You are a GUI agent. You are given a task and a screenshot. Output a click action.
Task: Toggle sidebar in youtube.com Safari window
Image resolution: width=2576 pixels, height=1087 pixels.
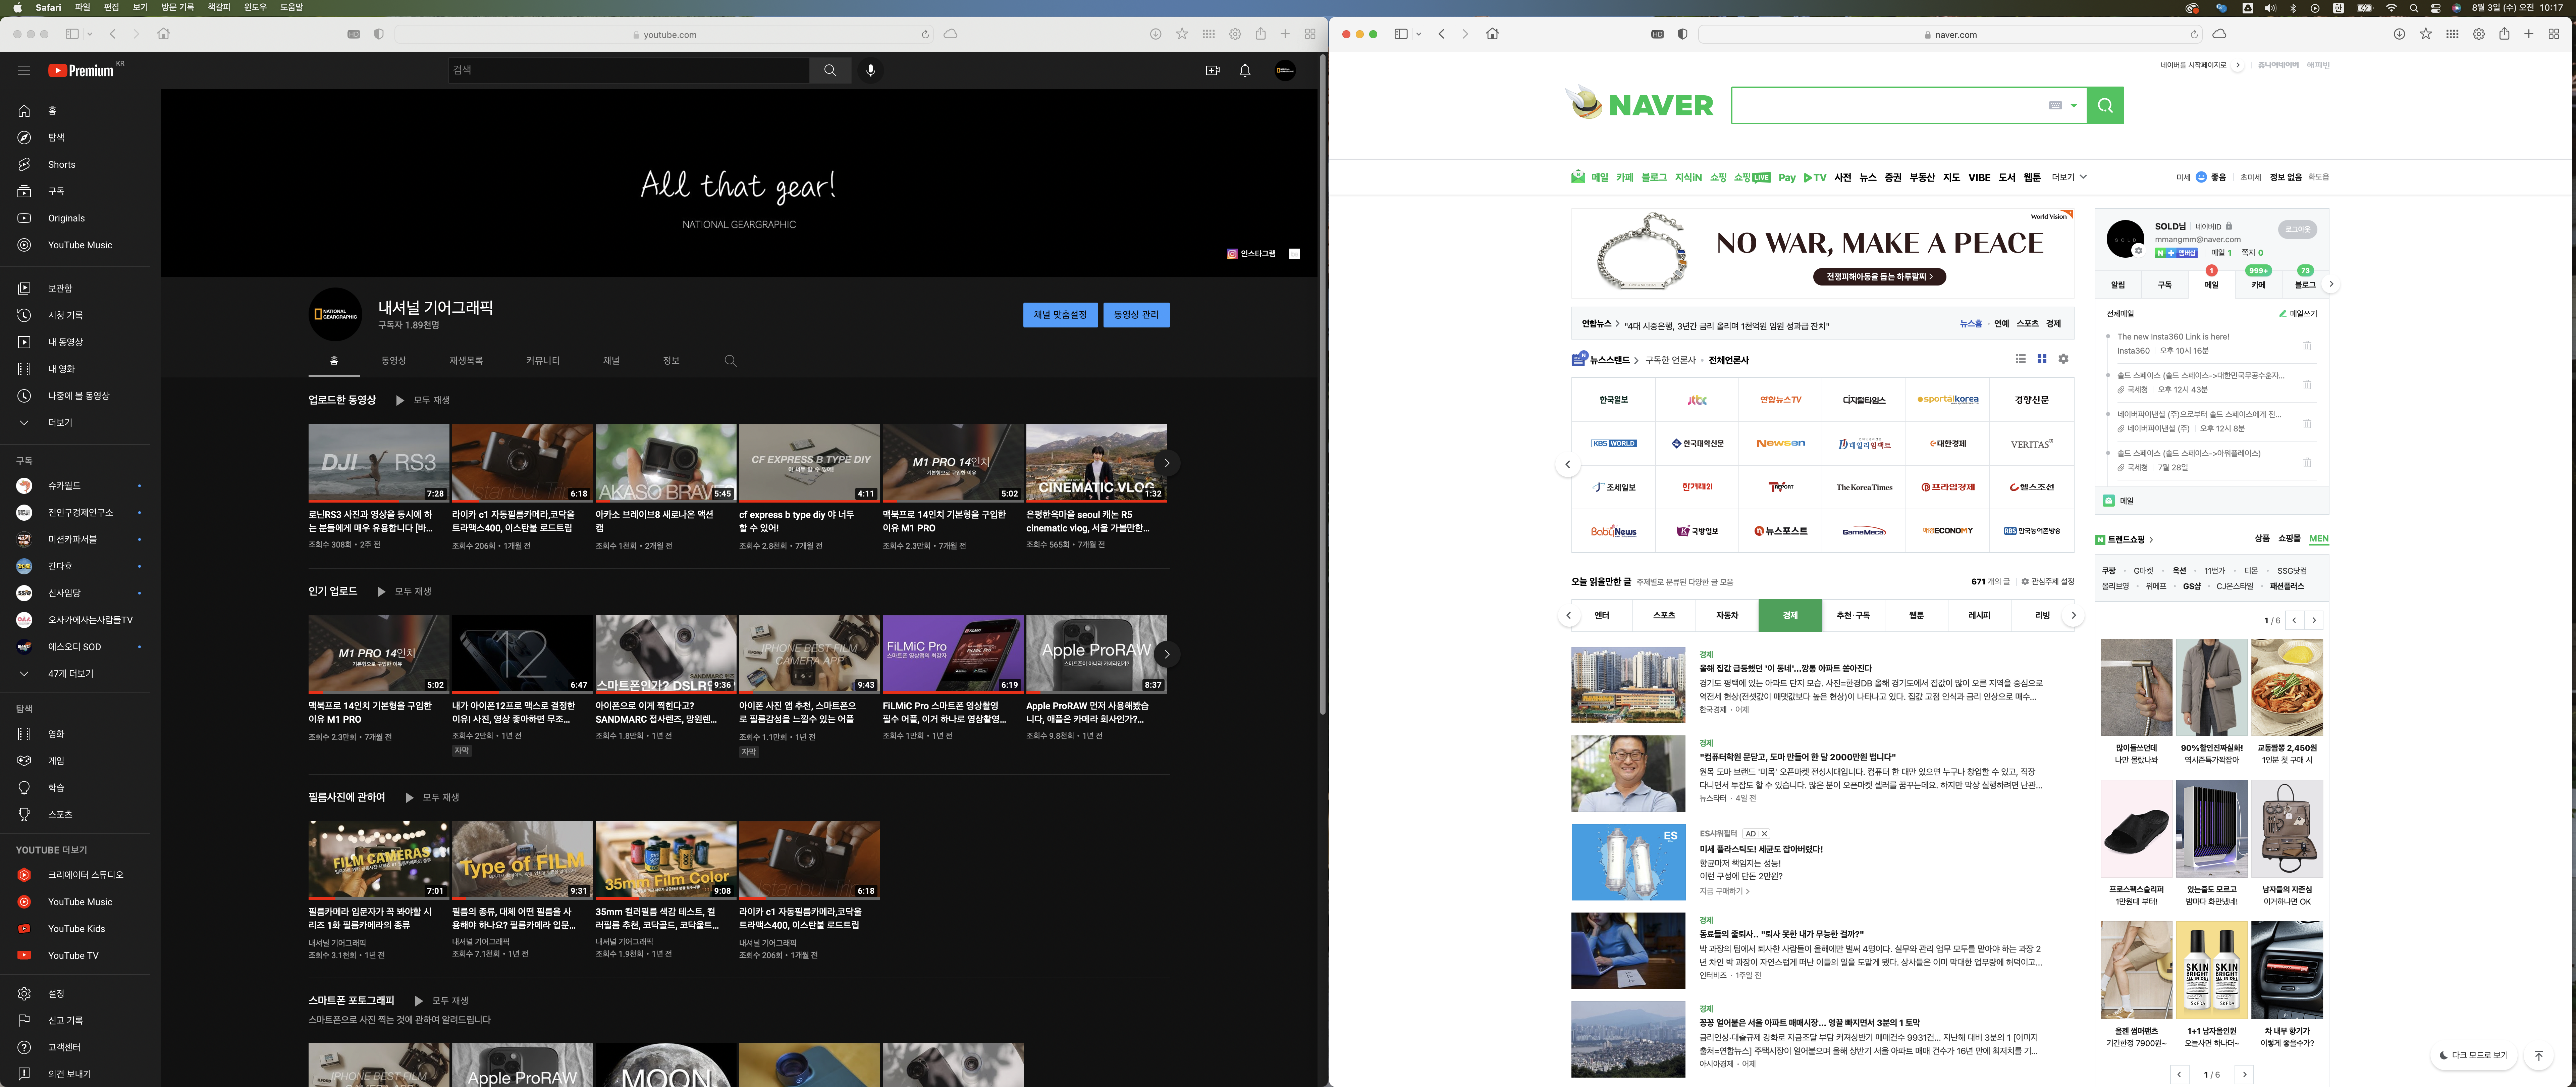point(72,34)
